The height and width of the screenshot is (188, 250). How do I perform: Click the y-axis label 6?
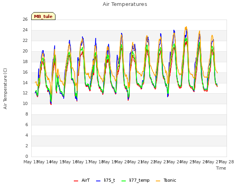point(27,125)
